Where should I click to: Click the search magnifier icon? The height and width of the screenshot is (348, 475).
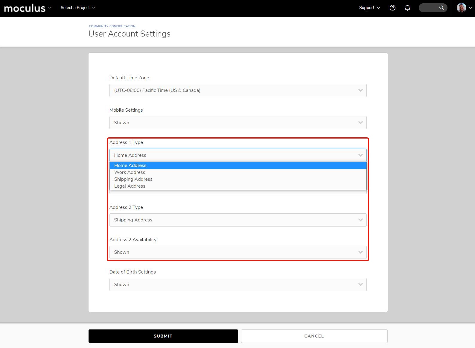tap(441, 8)
